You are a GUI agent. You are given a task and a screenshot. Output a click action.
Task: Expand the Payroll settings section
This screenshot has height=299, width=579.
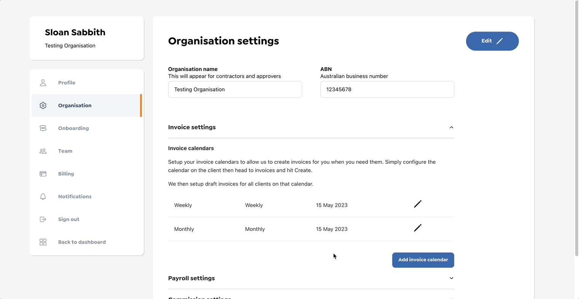pos(451,278)
